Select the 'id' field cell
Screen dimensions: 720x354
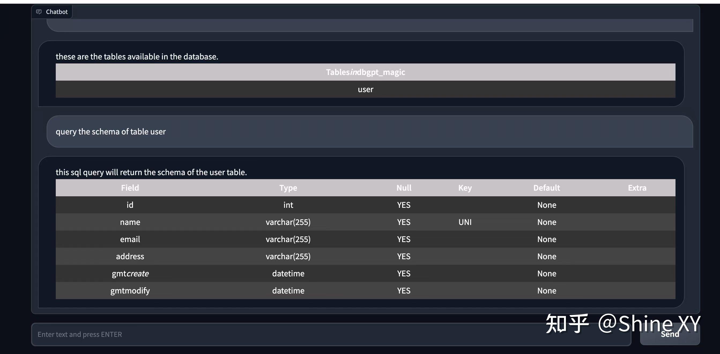[130, 205]
